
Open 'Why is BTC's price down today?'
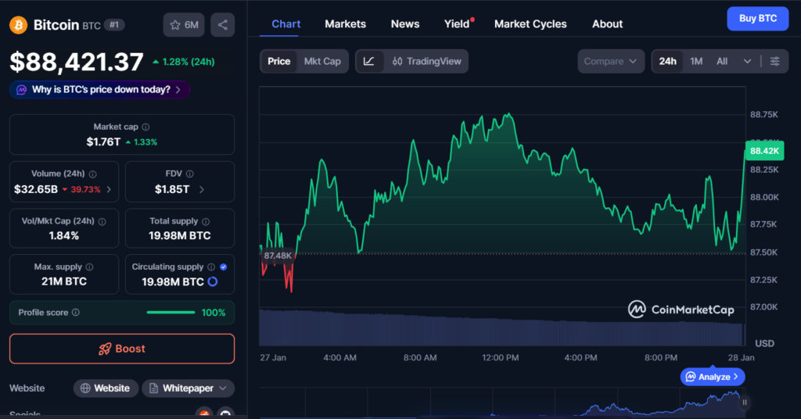click(x=100, y=90)
